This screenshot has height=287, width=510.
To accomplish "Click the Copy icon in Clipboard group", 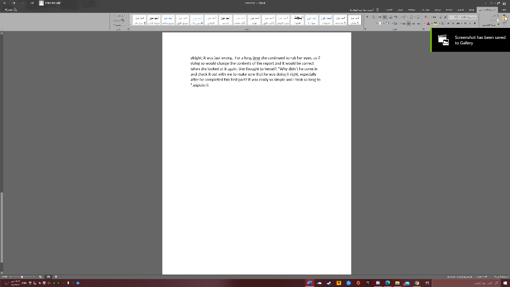I will coord(498,20).
